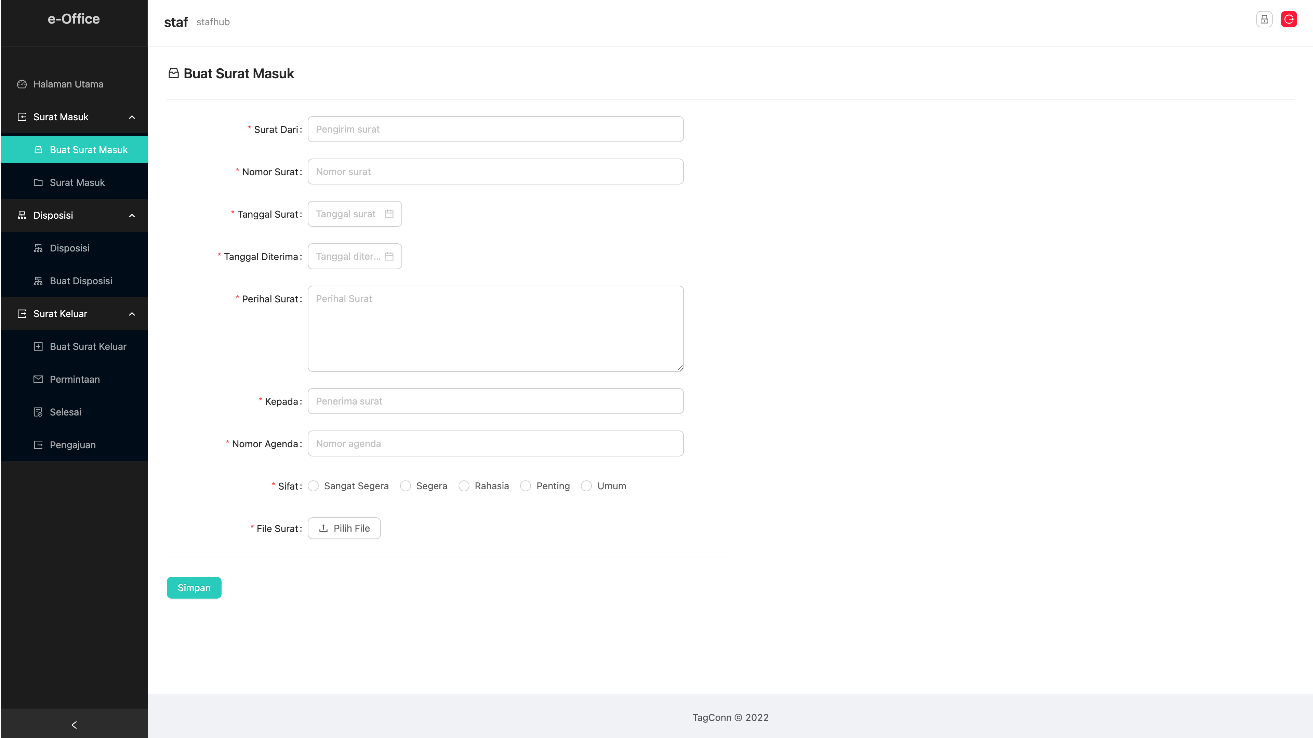
Task: Click the red logout icon
Action: (x=1288, y=19)
